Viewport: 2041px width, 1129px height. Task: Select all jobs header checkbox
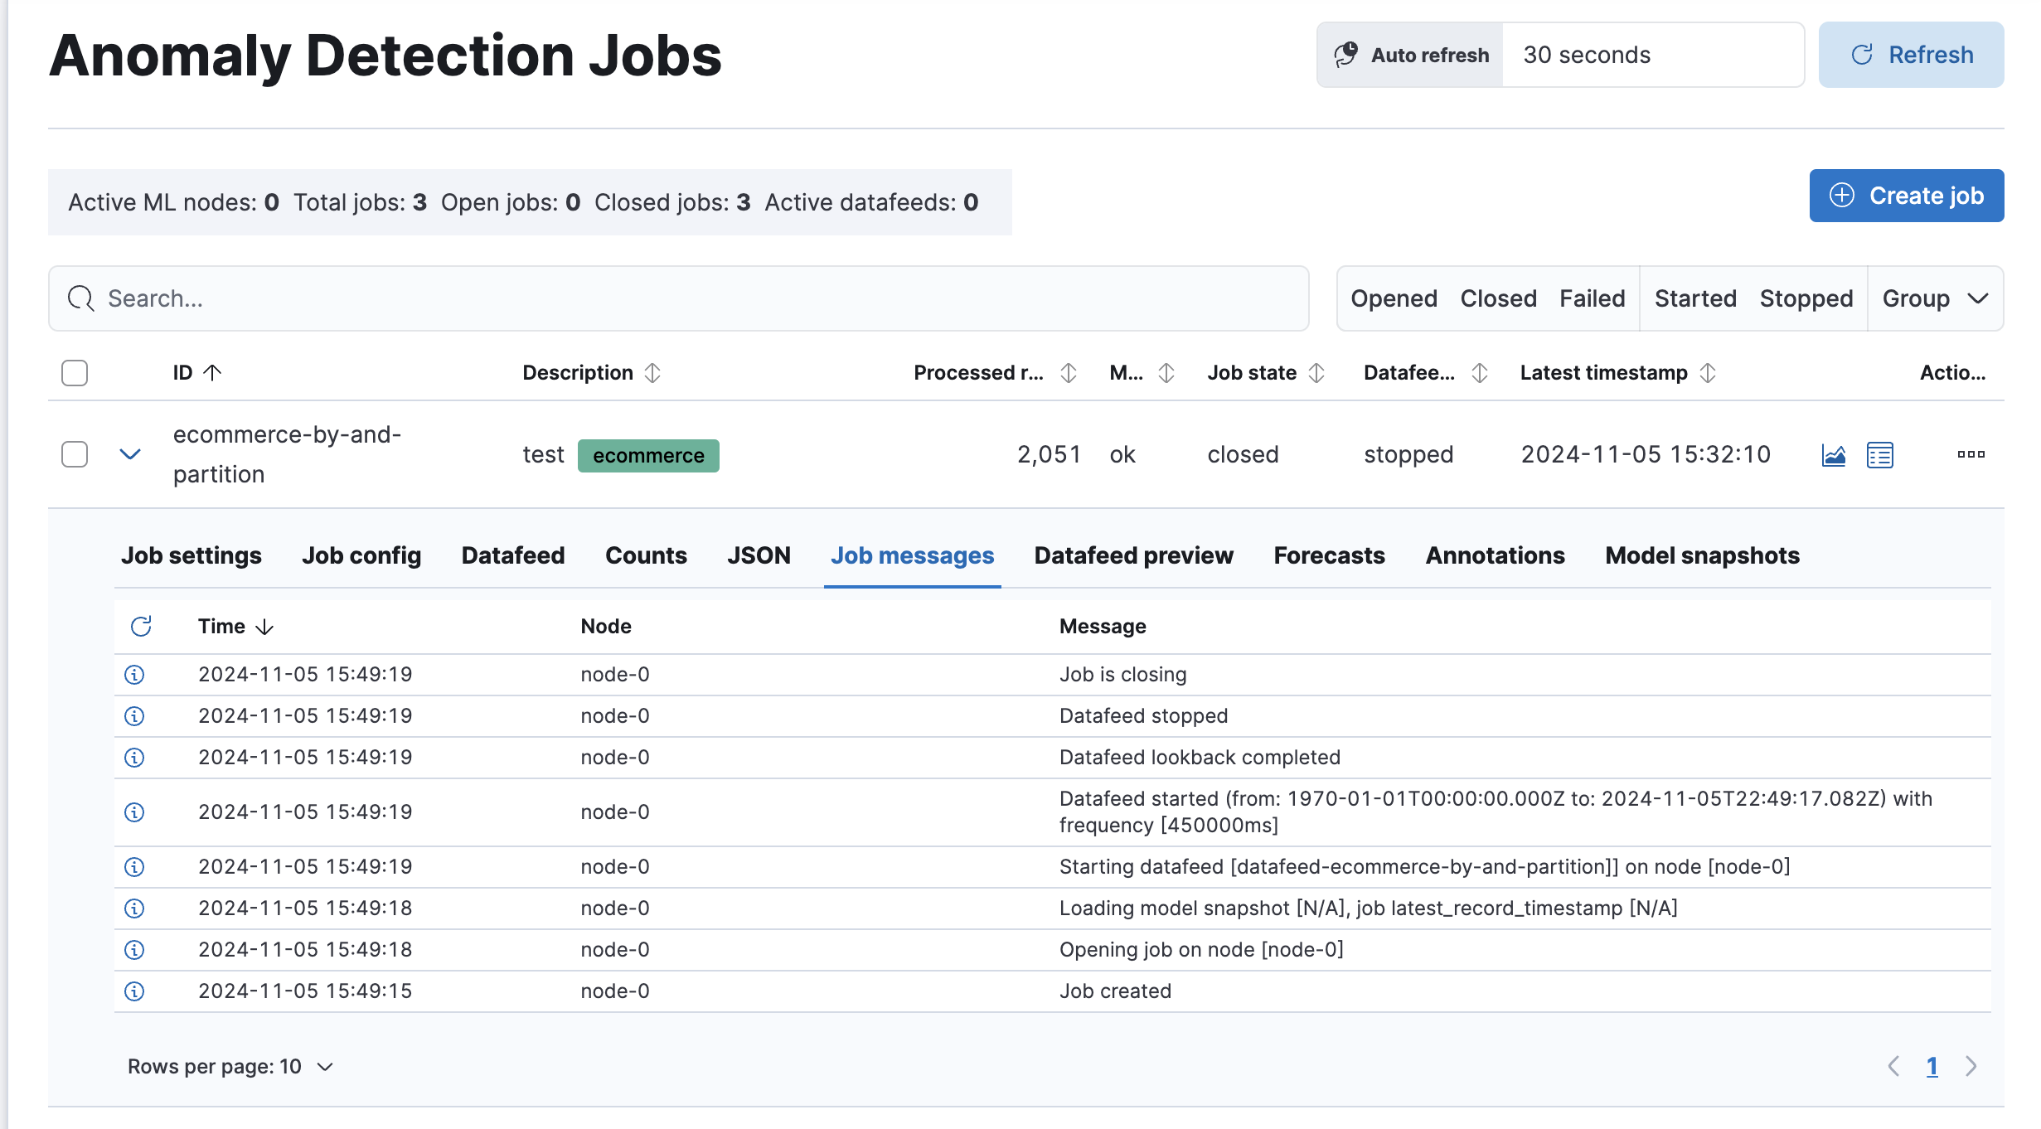point(75,373)
